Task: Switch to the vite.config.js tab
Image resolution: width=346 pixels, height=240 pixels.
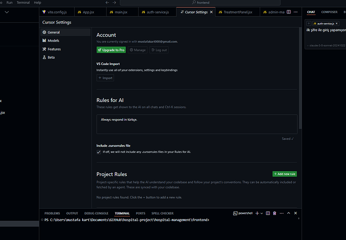Action: (x=57, y=12)
